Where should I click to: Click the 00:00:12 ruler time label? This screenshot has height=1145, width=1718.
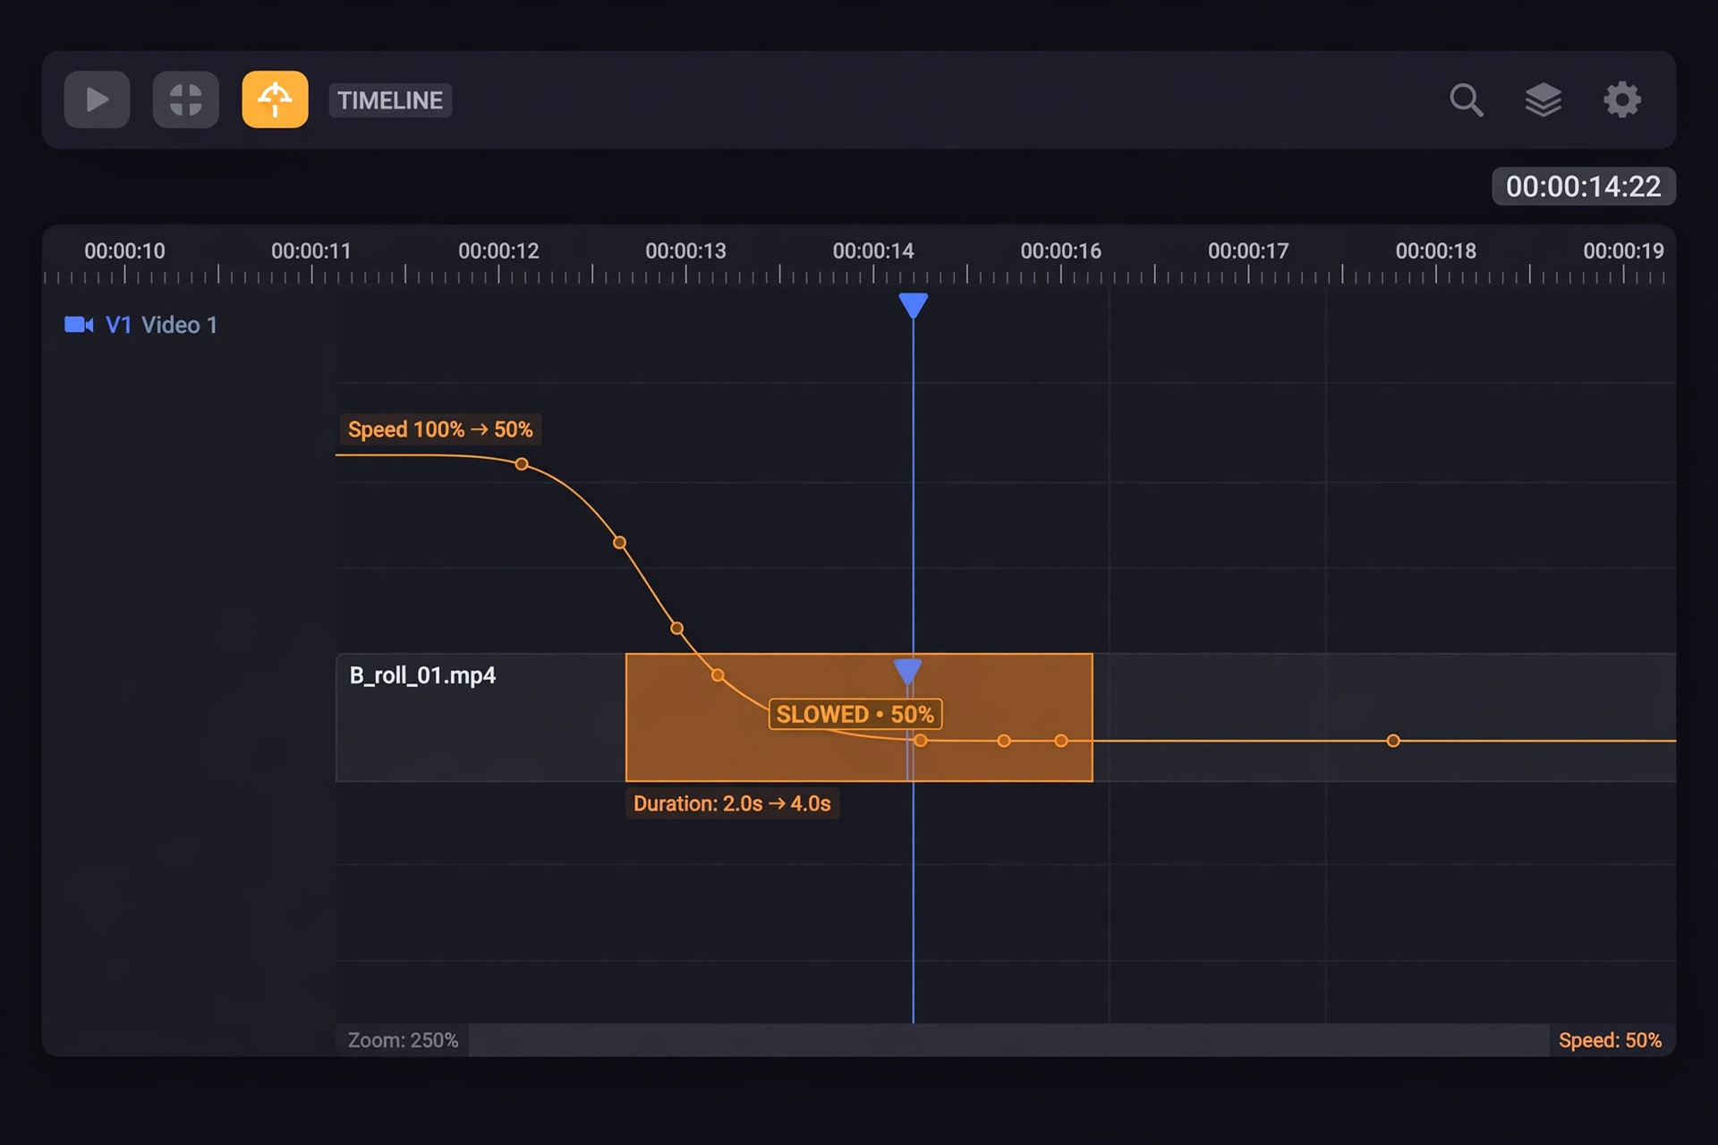pyautogui.click(x=498, y=251)
